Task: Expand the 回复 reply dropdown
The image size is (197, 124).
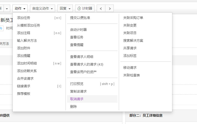Action: (65, 8)
